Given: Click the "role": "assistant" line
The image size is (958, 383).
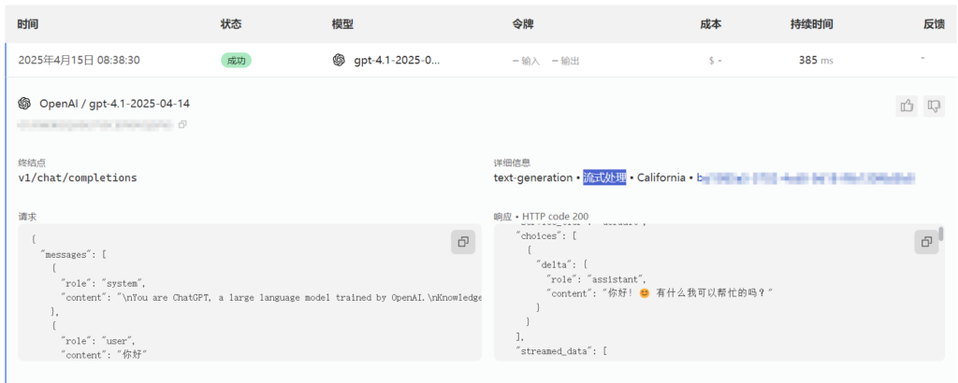Looking at the screenshot, I should click(596, 278).
